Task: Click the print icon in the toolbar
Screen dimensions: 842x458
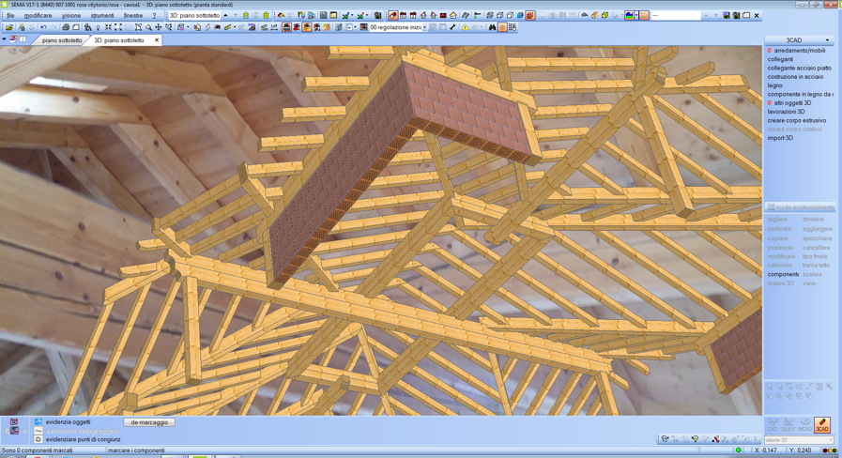Action: (x=66, y=27)
